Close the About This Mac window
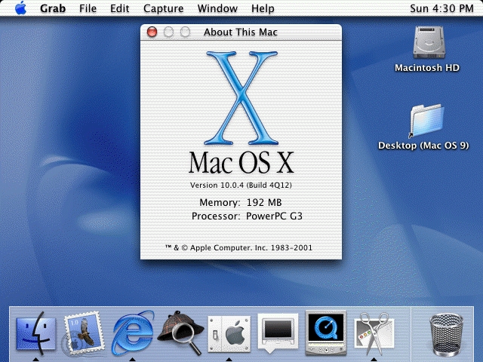 152,32
